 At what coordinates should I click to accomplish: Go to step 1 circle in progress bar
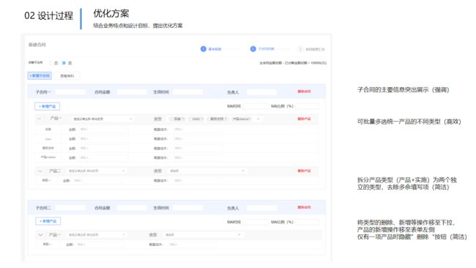click(x=204, y=49)
